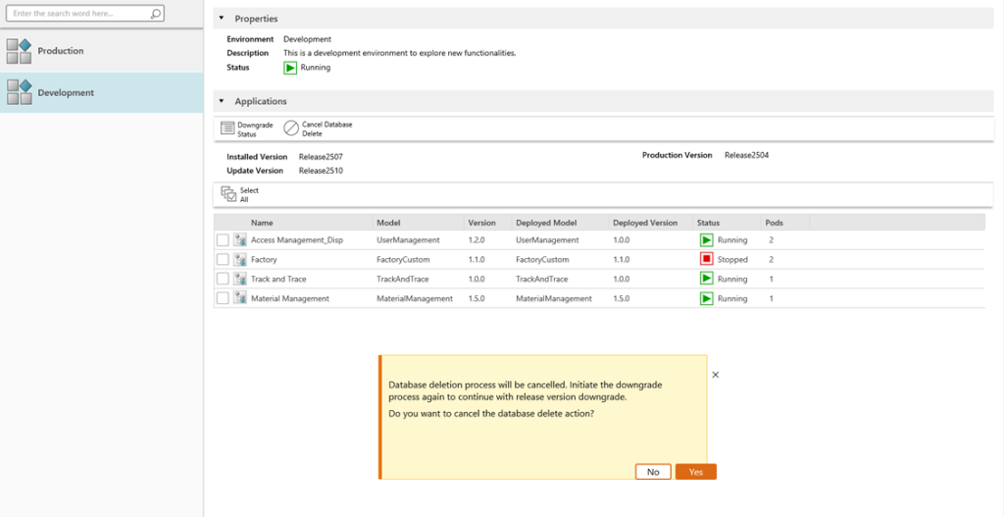Click the red Stopped icon for Factory

[706, 259]
